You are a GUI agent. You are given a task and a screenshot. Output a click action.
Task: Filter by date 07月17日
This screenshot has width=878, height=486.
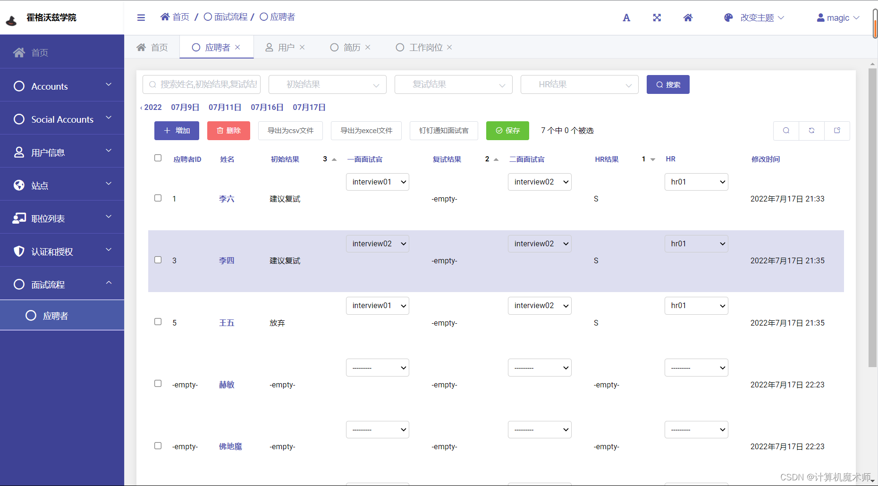point(309,108)
